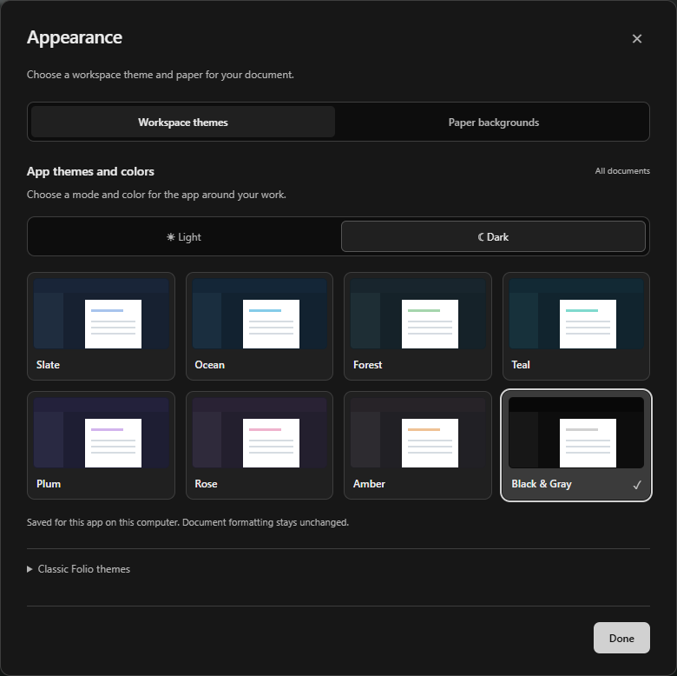Click the Done button
The width and height of the screenshot is (677, 676).
[x=621, y=638]
